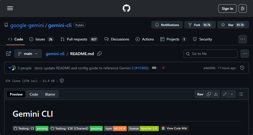This screenshot has width=253, height=135.
Task: Copy raw file contents icon
Action: 209,94
